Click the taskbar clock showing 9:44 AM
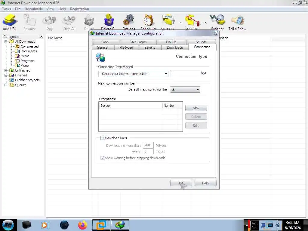The image size is (308, 231). click(x=293, y=225)
